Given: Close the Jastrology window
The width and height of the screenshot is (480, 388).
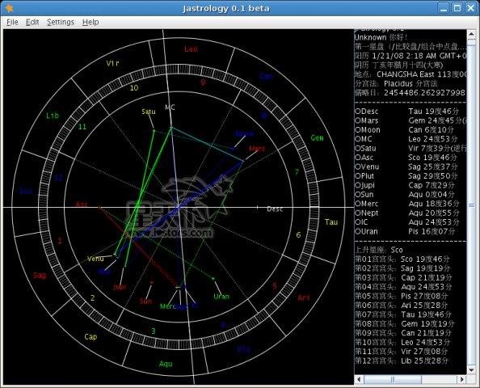Looking at the screenshot, I should coord(470,8).
